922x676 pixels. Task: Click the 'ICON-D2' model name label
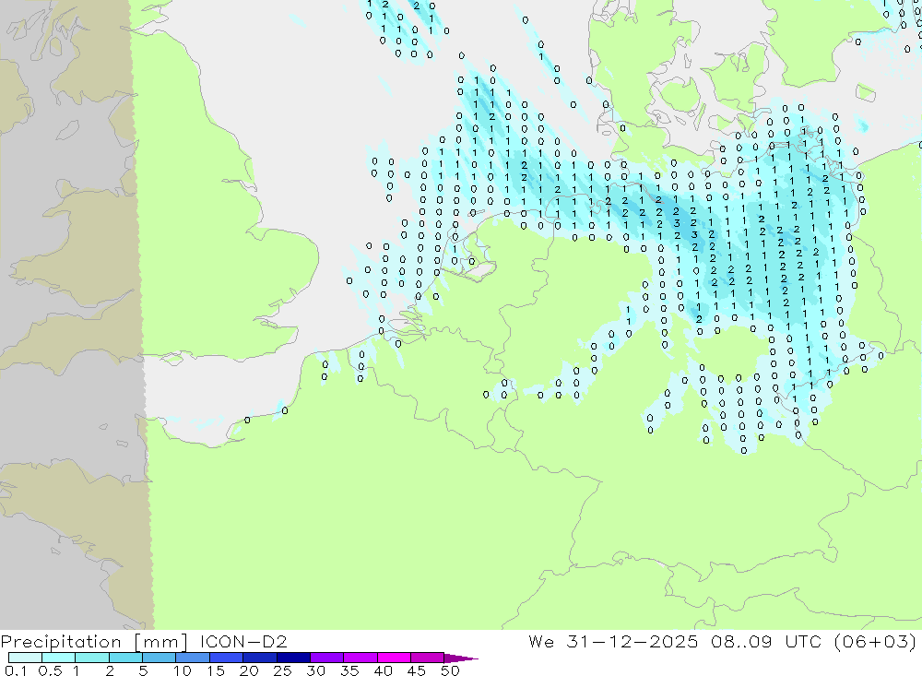pyautogui.click(x=243, y=641)
